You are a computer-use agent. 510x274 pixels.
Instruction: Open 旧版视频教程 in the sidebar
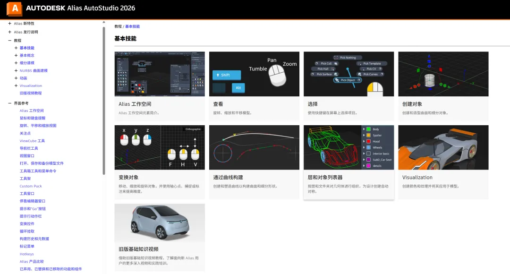click(31, 93)
